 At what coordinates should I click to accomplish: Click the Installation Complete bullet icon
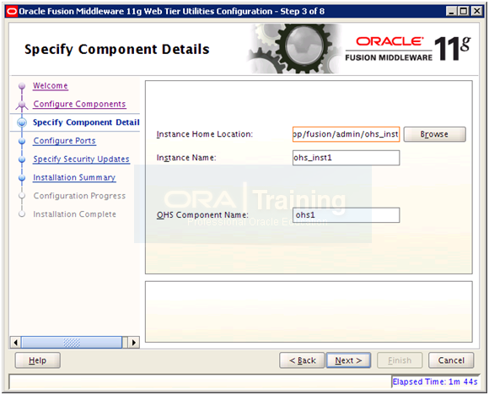coord(22,214)
